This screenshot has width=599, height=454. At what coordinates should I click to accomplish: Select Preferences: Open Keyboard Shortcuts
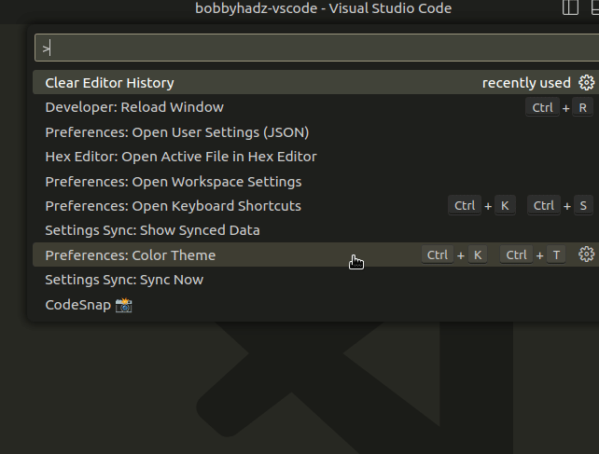(x=315, y=206)
